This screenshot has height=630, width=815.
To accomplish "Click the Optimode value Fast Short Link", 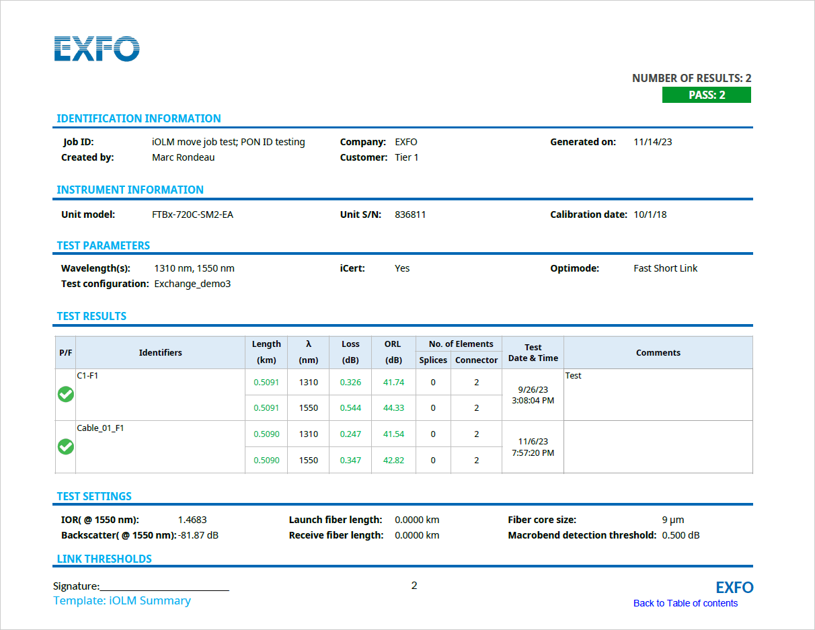I will (666, 268).
